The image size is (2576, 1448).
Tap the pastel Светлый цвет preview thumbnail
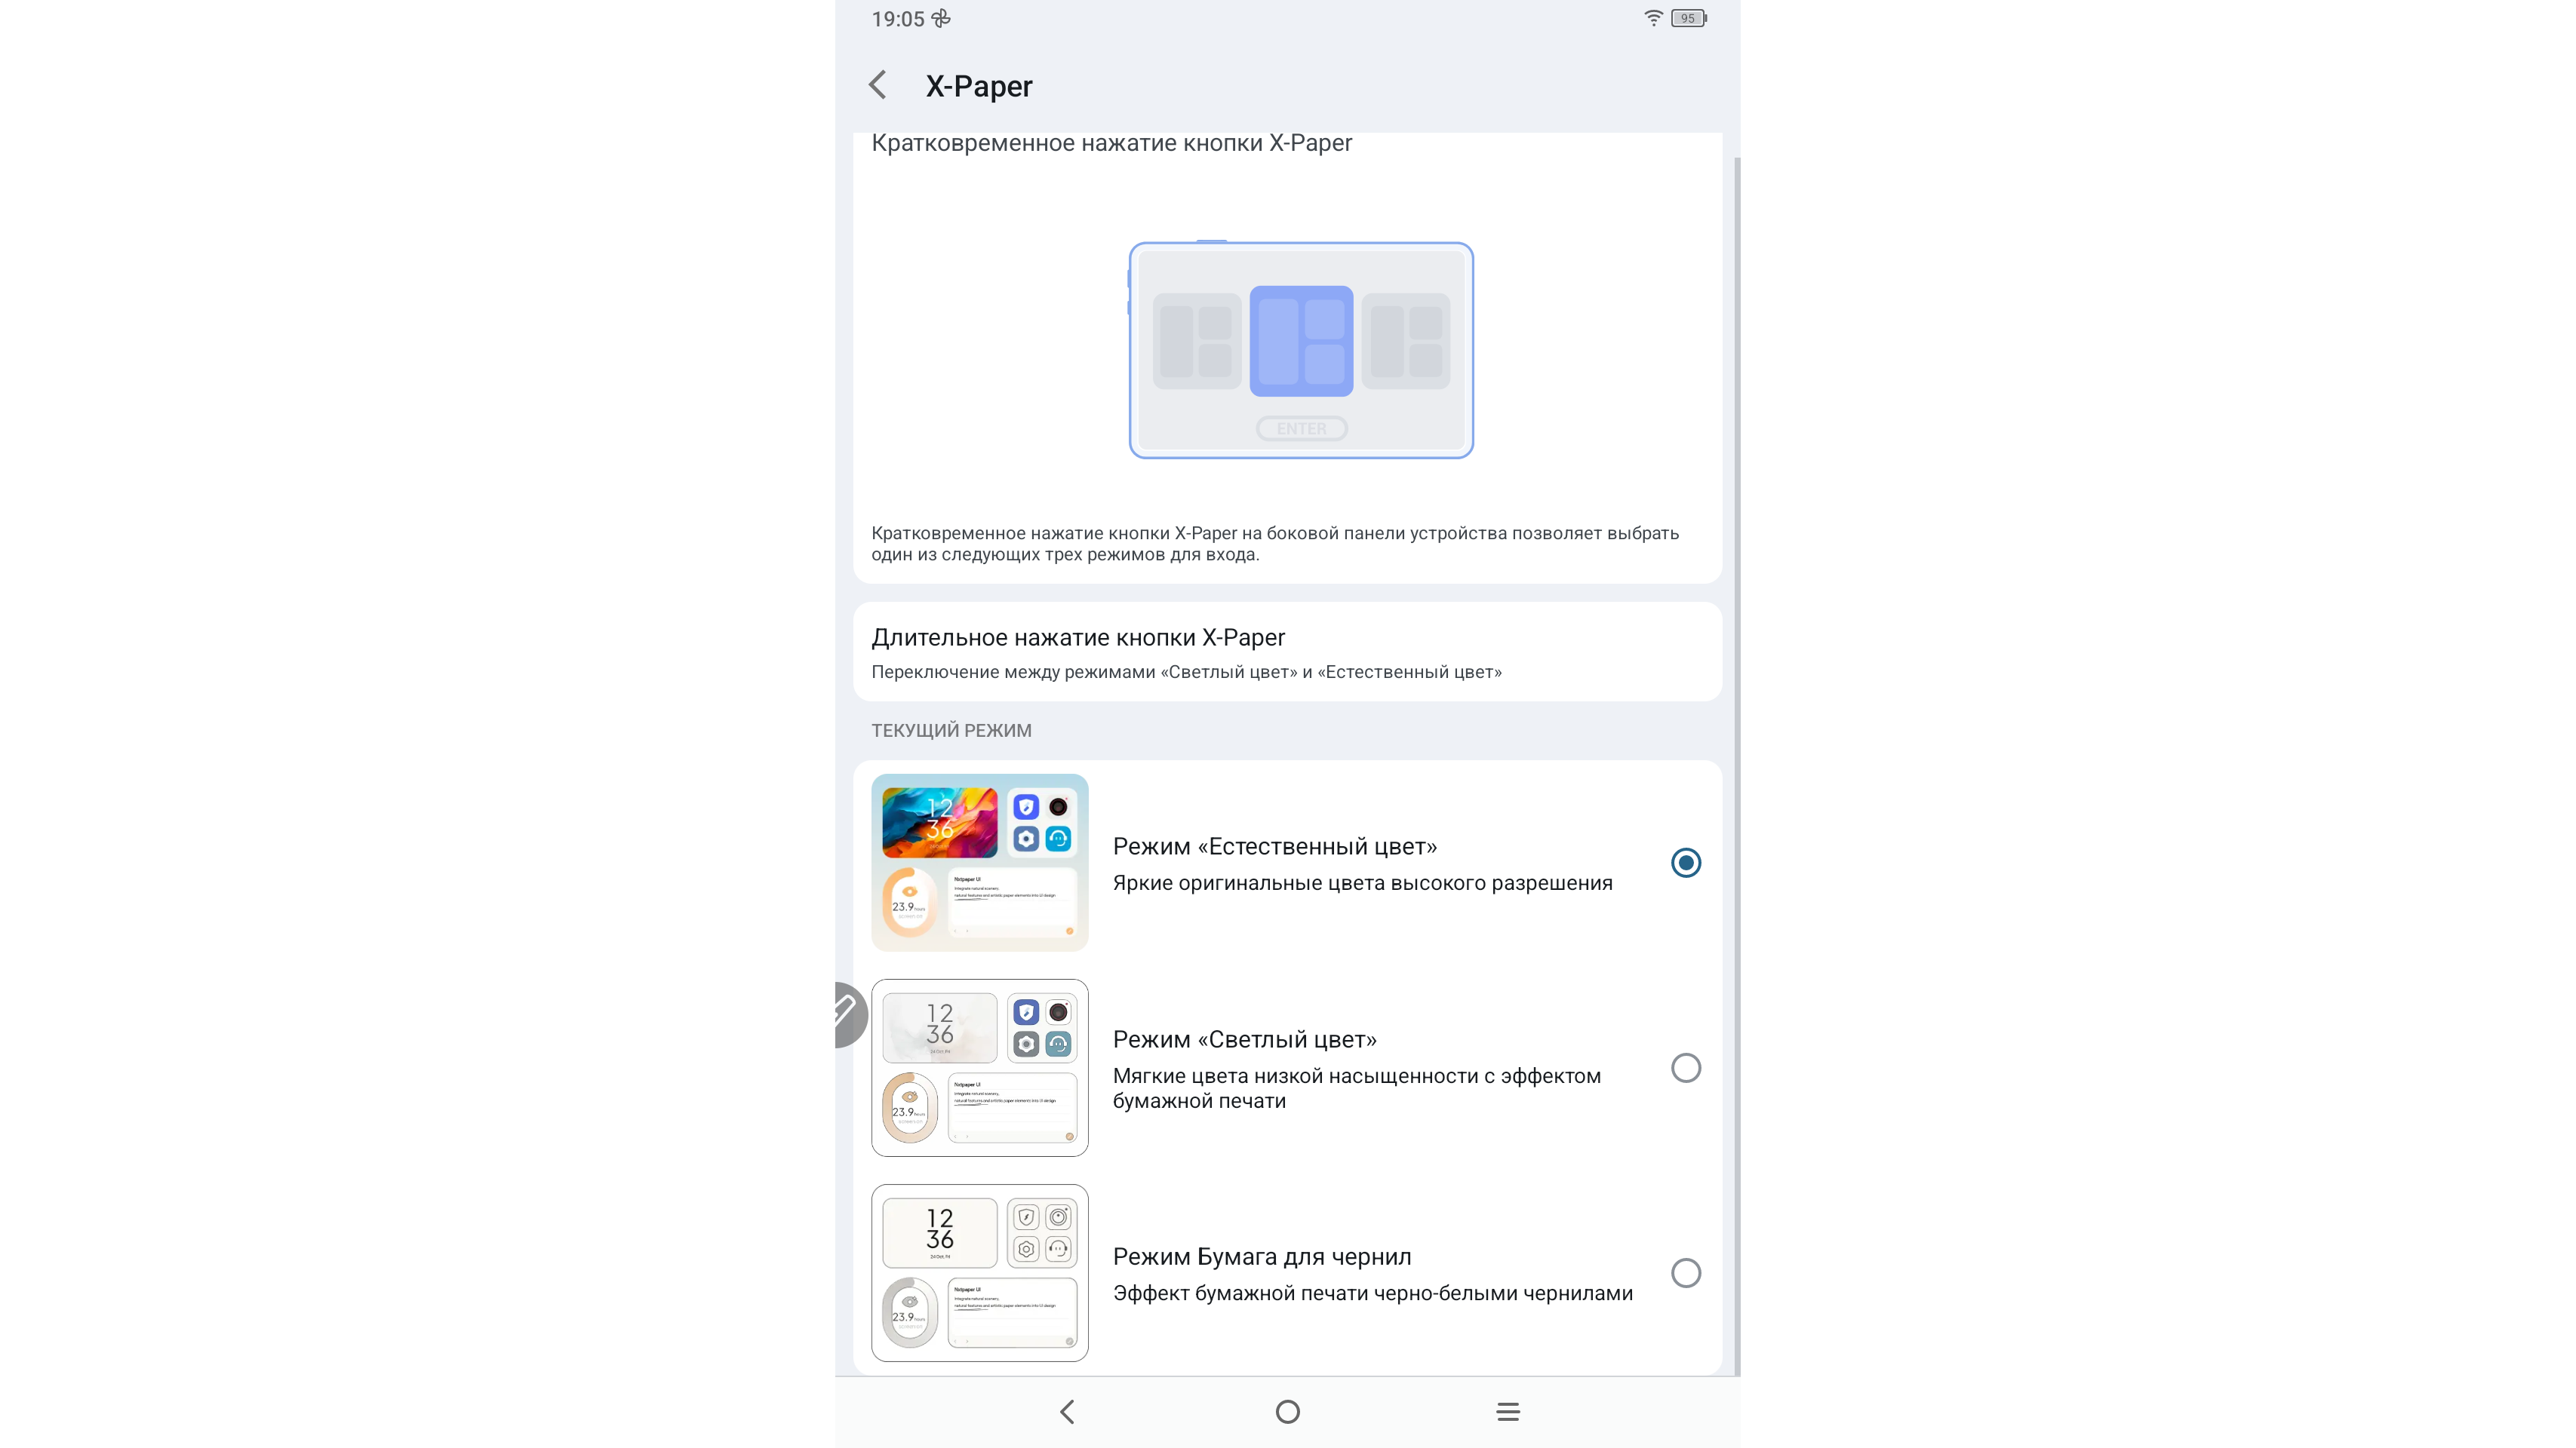pyautogui.click(x=980, y=1067)
